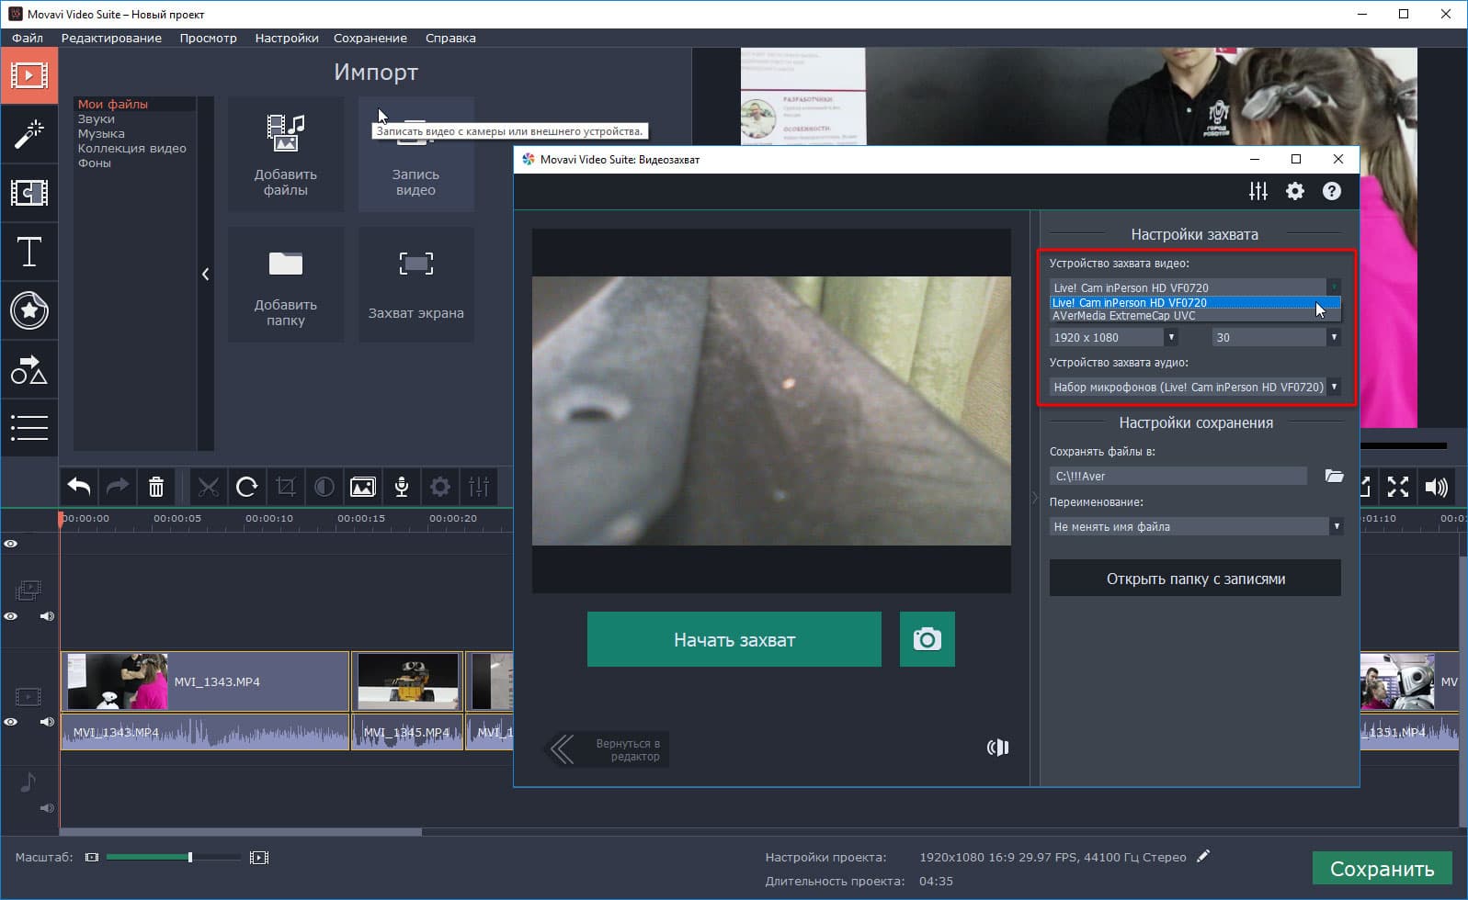Open the Titles text tab
The width and height of the screenshot is (1468, 900).
click(x=29, y=252)
